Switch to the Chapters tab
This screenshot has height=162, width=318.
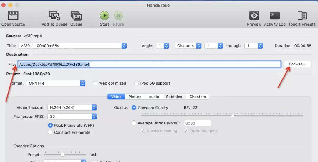[x=198, y=97]
